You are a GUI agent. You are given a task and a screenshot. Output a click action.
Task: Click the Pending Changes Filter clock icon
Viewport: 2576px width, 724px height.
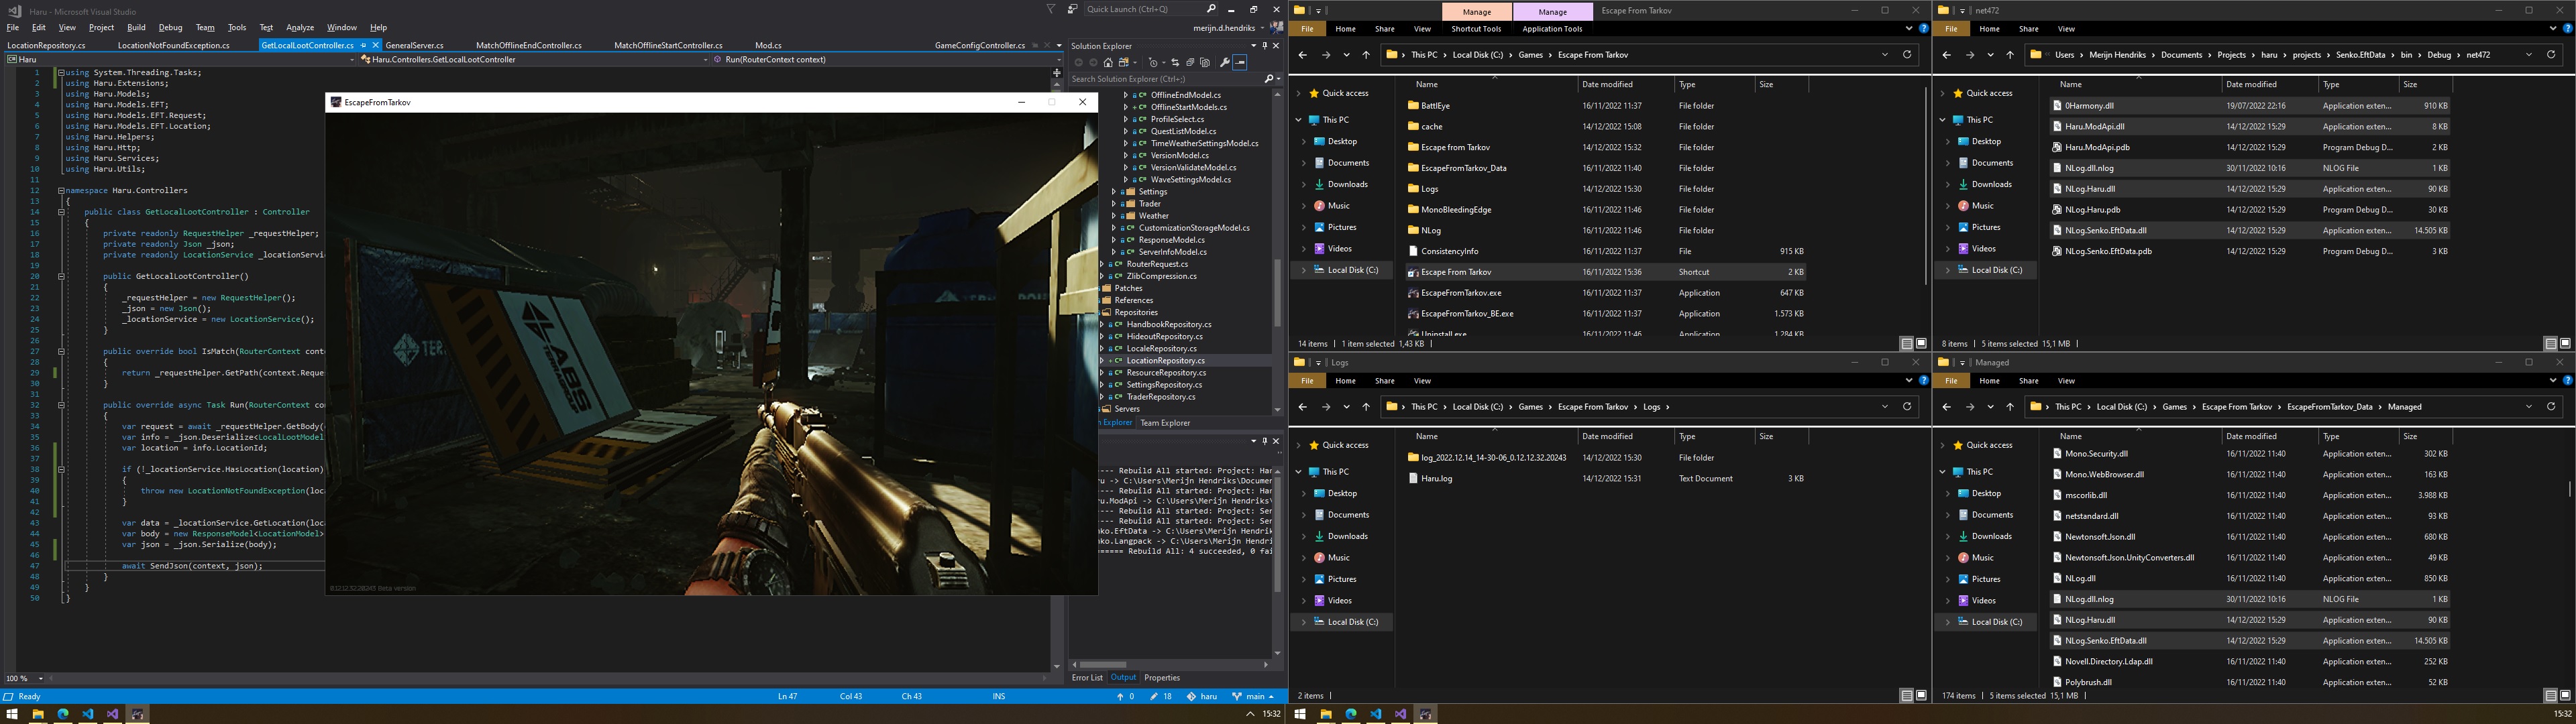click(x=1153, y=63)
